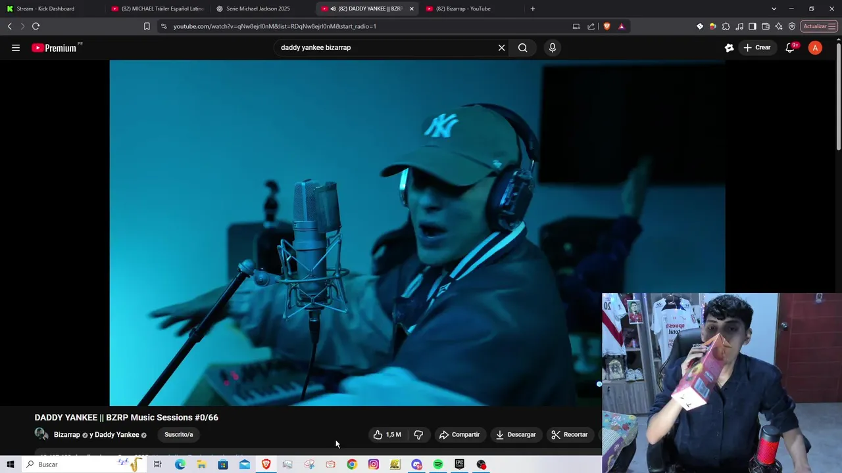
Task: Go back with the browser back arrow
Action: coord(10,26)
